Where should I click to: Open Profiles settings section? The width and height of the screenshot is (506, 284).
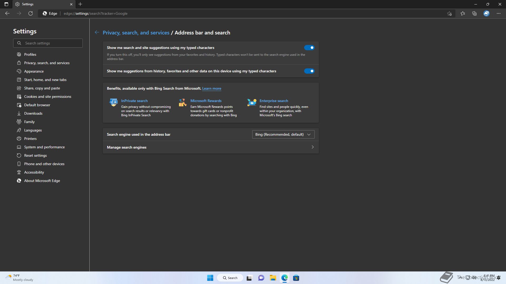(x=30, y=54)
